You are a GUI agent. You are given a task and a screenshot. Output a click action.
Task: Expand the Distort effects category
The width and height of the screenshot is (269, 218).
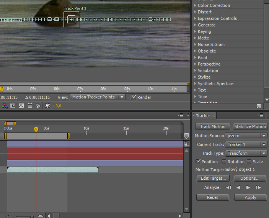195,12
